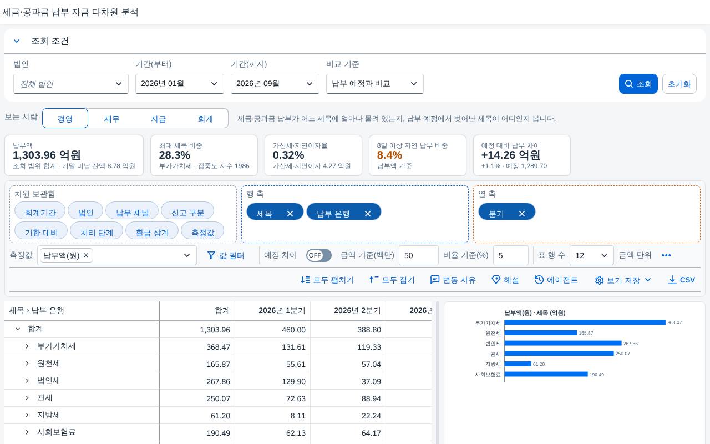Click the 부가가치세 bar in chart
This screenshot has height=444, width=710.
click(585, 322)
